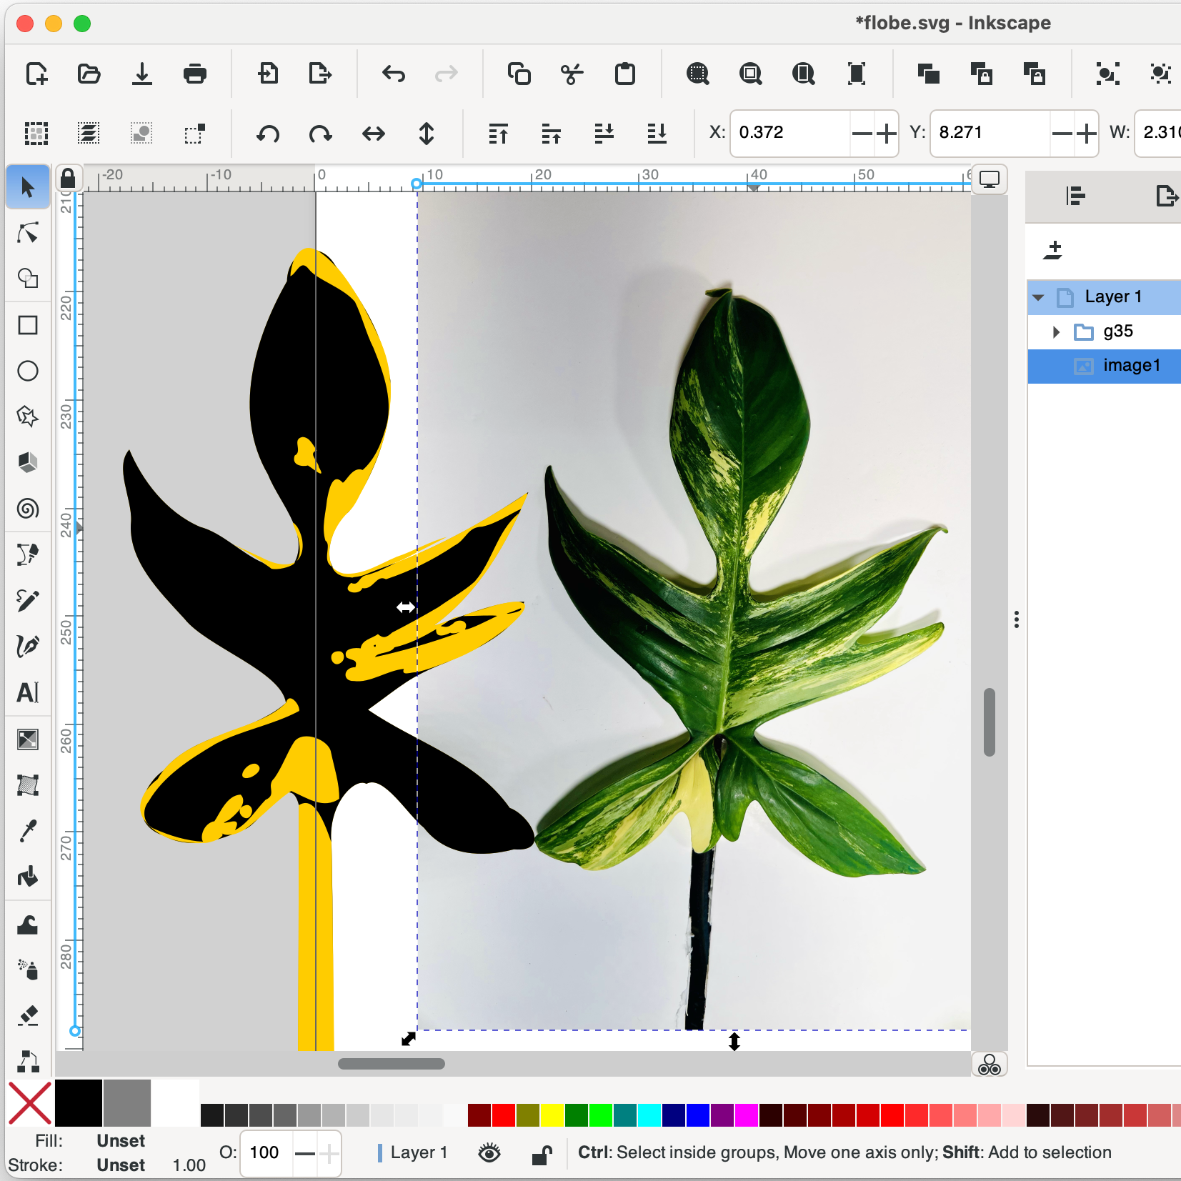This screenshot has width=1181, height=1181.
Task: Toggle the Layer 1 lock in status bar
Action: pyautogui.click(x=542, y=1154)
